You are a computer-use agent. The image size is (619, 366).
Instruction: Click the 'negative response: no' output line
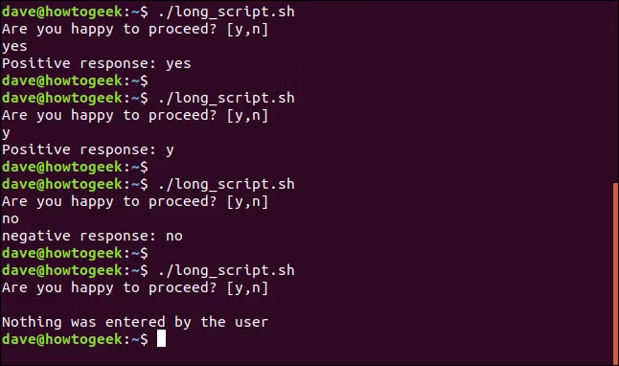click(92, 236)
